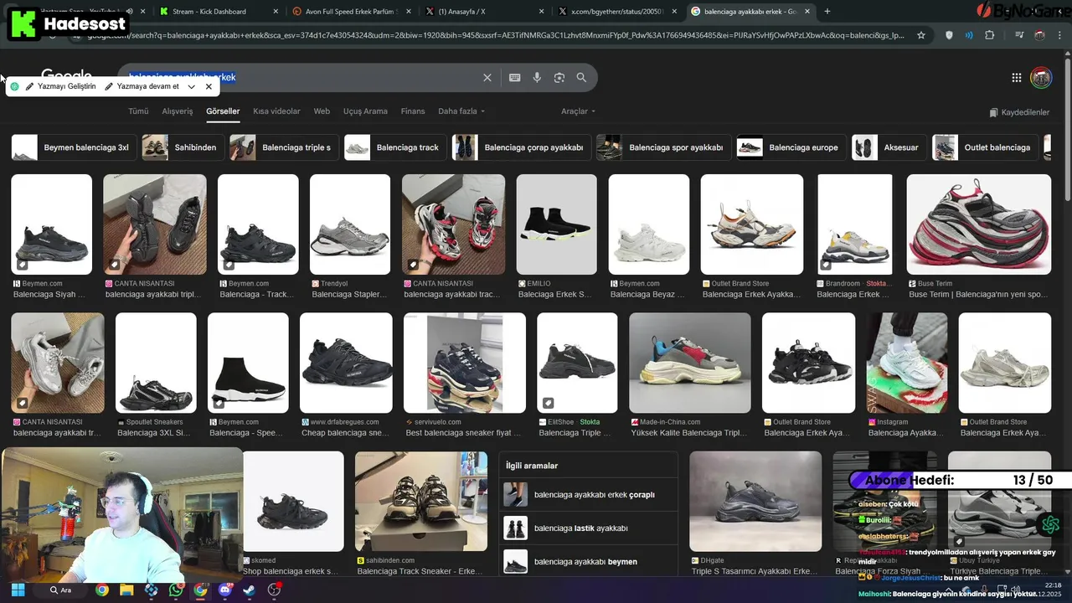Open Discord from the taskbar
The image size is (1072, 603).
[224, 590]
